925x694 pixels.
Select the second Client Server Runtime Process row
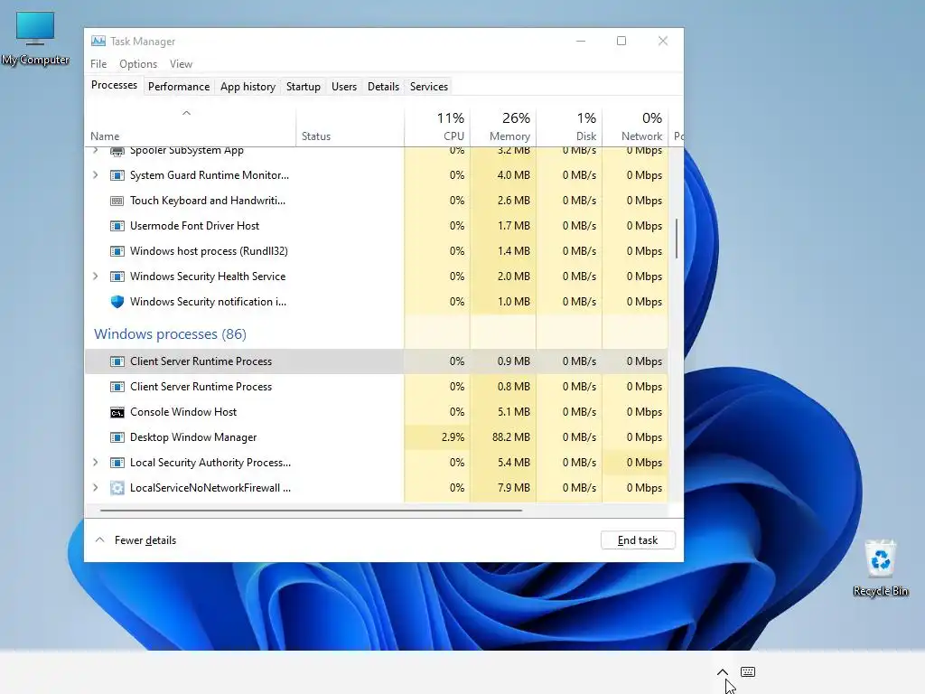[377, 387]
